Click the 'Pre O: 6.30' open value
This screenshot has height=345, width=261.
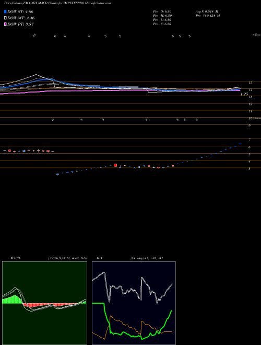[x=162, y=11]
